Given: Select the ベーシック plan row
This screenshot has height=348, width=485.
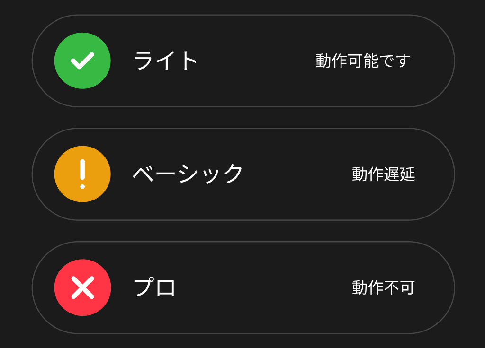Looking at the screenshot, I should pos(243,174).
